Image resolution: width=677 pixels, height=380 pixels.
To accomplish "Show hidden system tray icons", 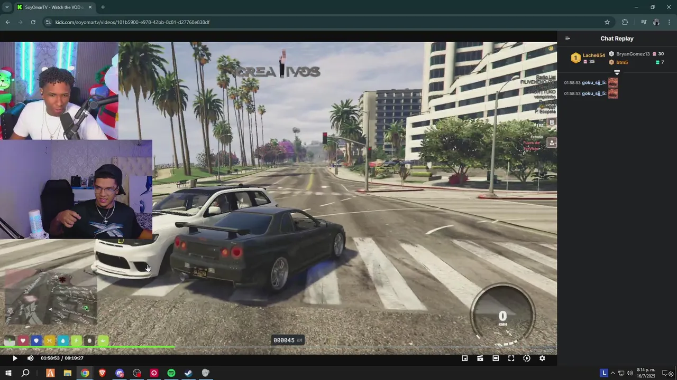I will 612,373.
